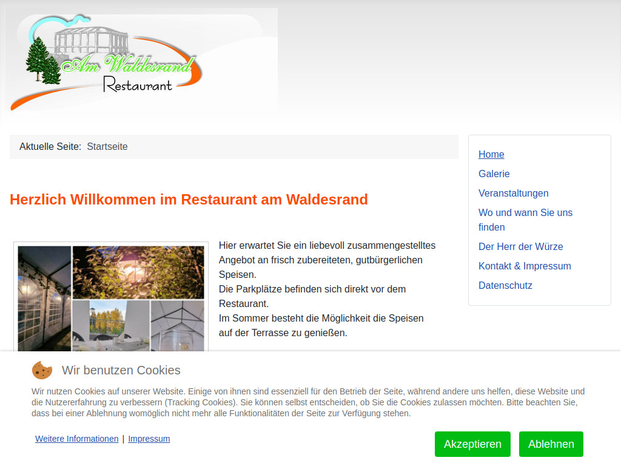Accept cookies with the Akzeptieren button
This screenshot has width=621, height=466.
[x=472, y=444]
